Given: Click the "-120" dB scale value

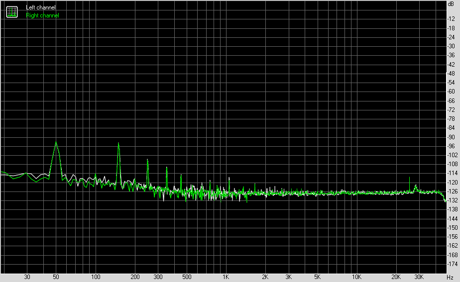Looking at the screenshot, I should (x=452, y=183).
